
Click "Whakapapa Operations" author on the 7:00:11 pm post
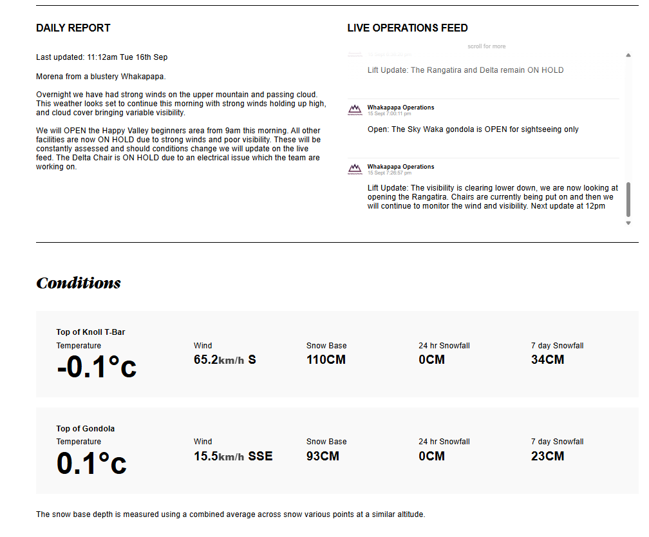tap(400, 108)
